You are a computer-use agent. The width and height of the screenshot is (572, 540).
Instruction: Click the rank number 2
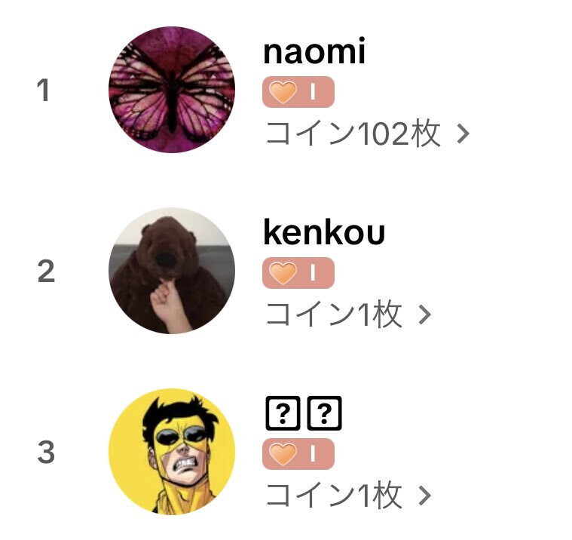(46, 272)
